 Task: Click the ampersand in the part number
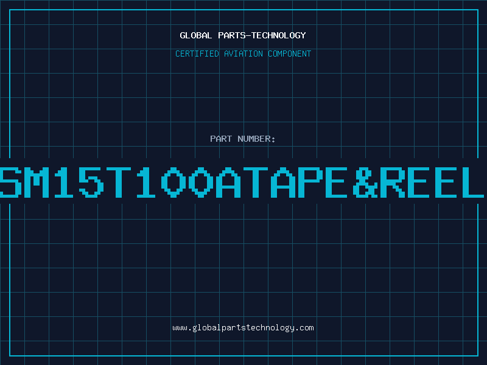tap(365, 182)
